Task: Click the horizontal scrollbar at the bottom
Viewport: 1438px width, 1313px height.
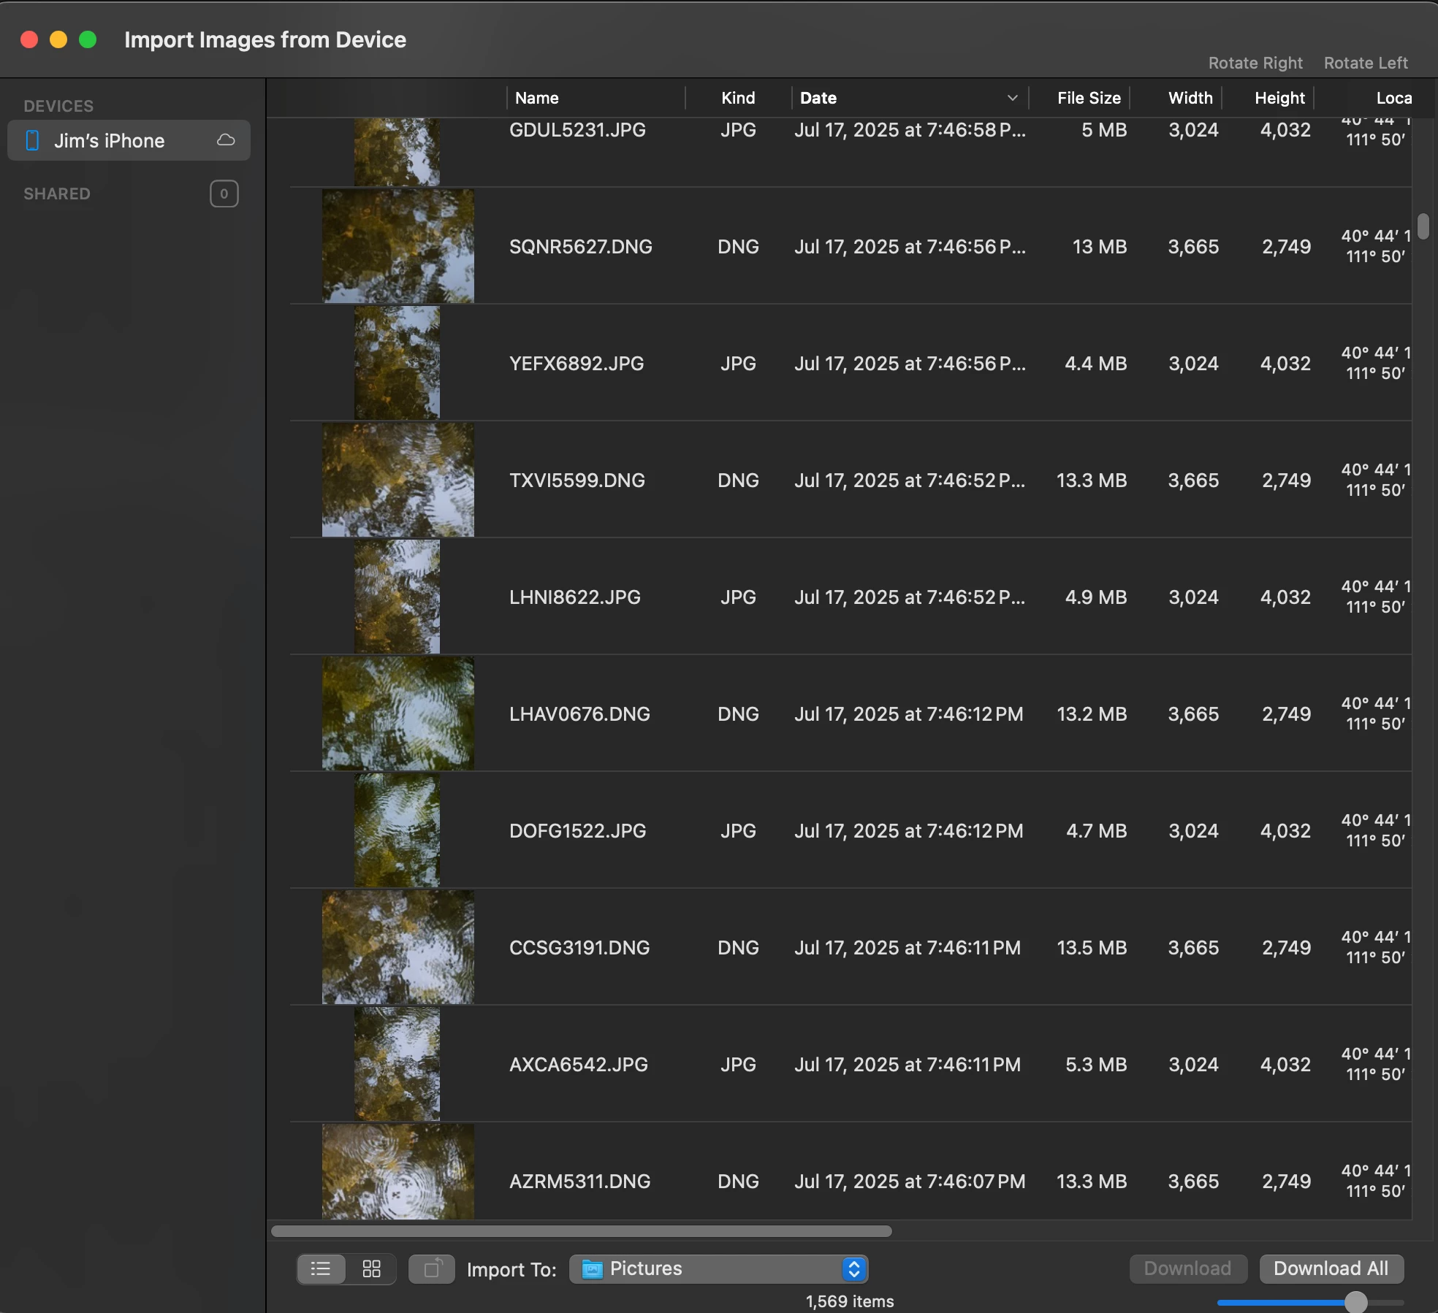Action: click(581, 1231)
